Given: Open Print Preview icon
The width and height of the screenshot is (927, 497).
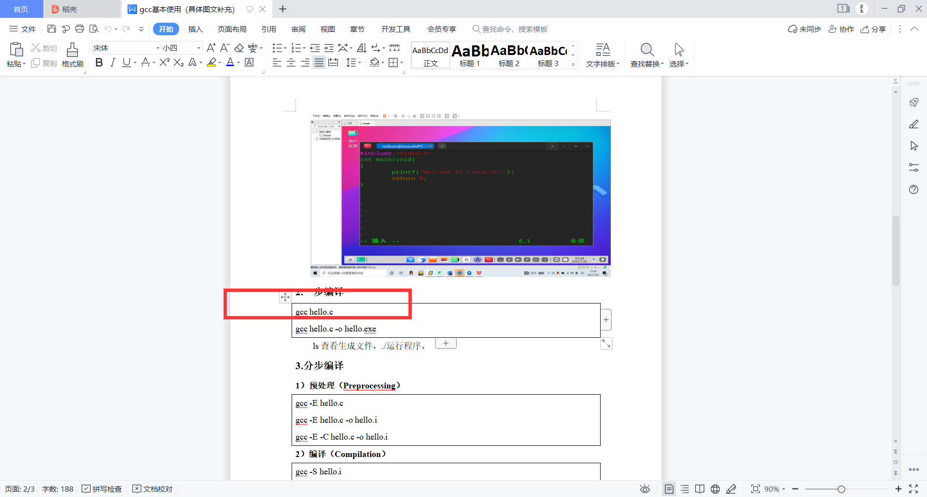Looking at the screenshot, I should 94,29.
